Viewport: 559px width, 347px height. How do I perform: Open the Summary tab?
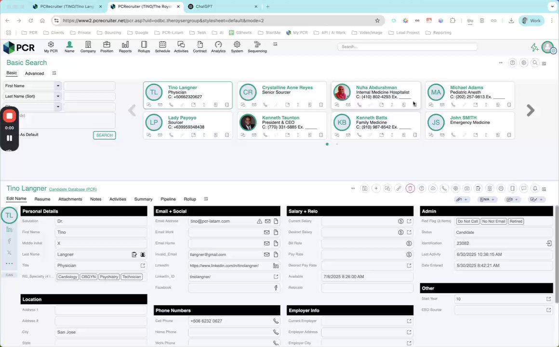click(143, 199)
